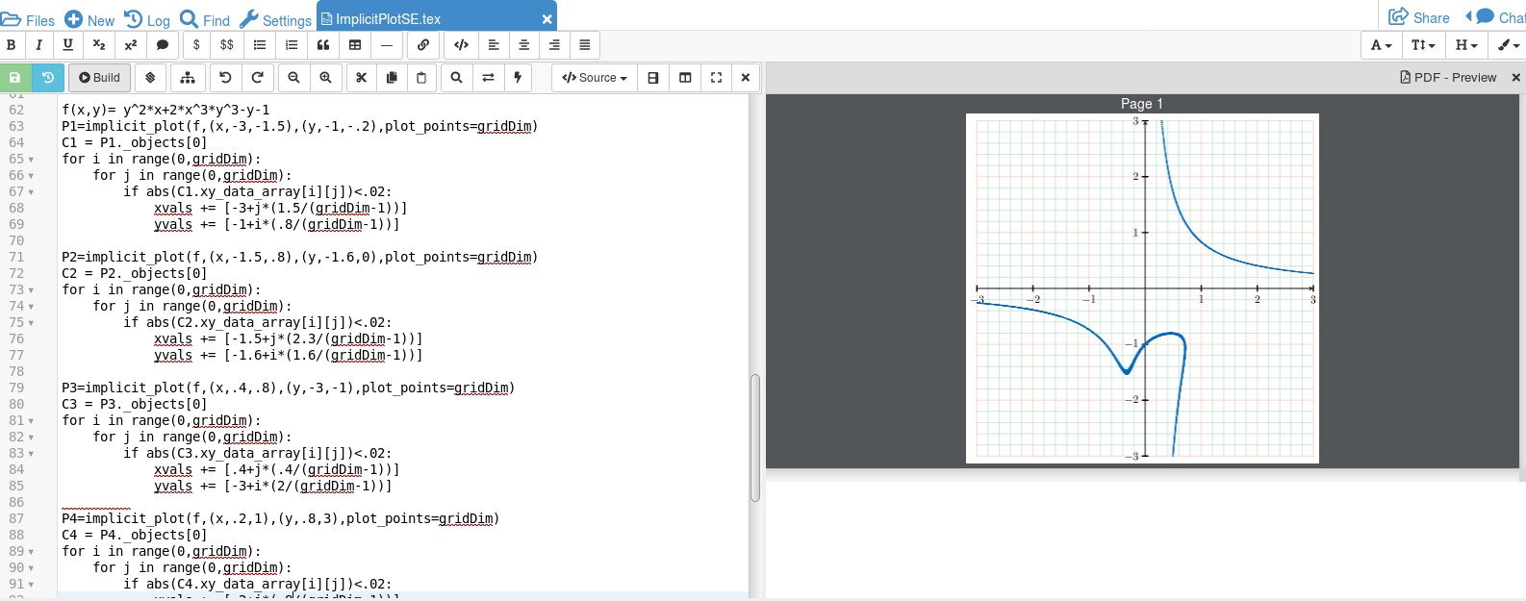Screen dimensions: 1526x601
Task: Collapse code fold at line 65
Action: pos(31,160)
